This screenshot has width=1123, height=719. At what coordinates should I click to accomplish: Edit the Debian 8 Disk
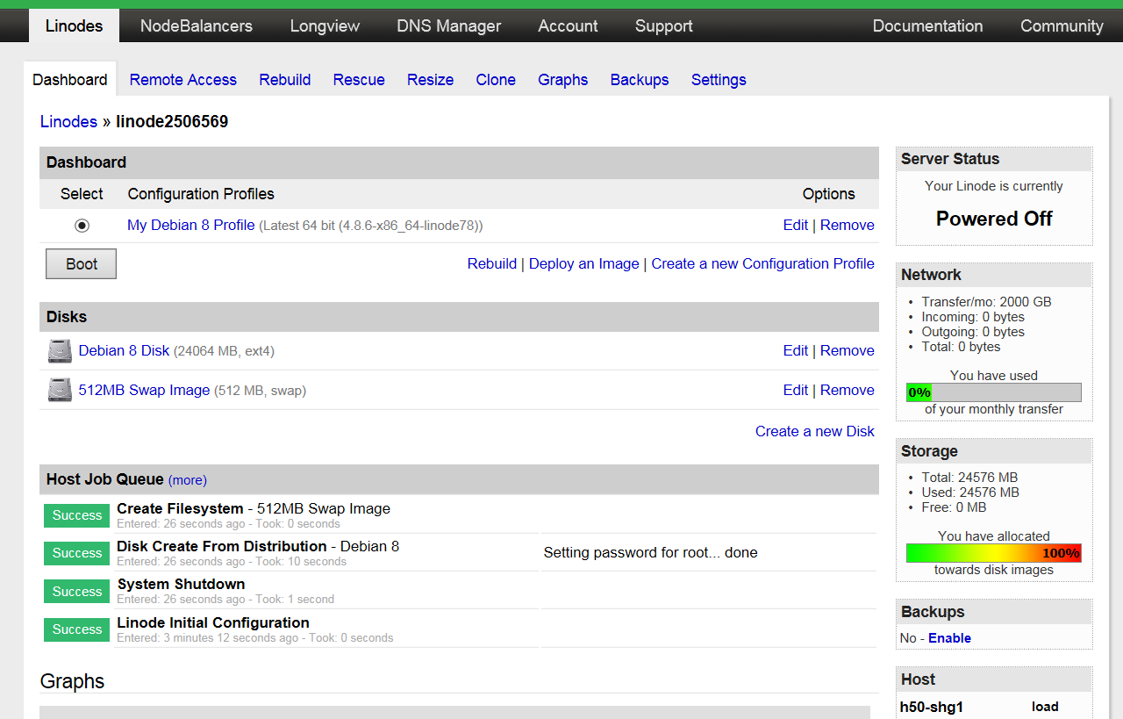(796, 351)
